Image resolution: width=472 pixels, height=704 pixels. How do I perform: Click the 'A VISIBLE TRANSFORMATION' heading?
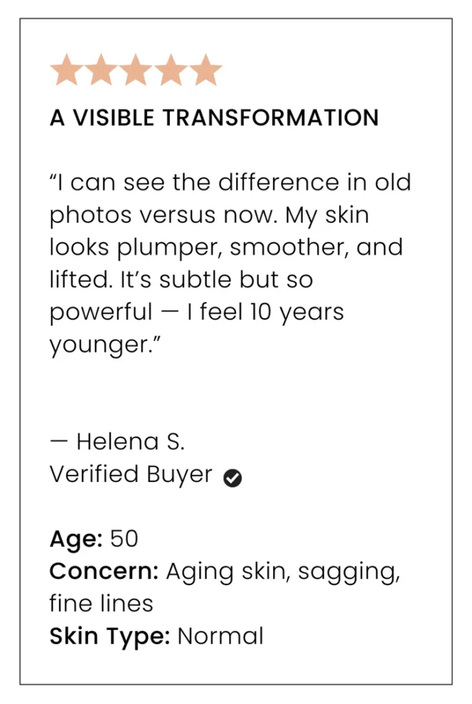coord(214,118)
